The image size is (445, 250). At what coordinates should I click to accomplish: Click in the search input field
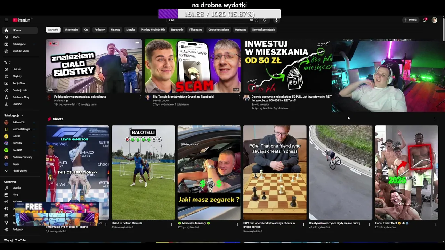(209, 20)
